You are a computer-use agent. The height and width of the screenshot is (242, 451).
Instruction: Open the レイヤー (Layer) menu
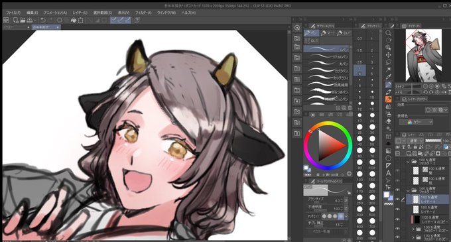pyautogui.click(x=80, y=13)
